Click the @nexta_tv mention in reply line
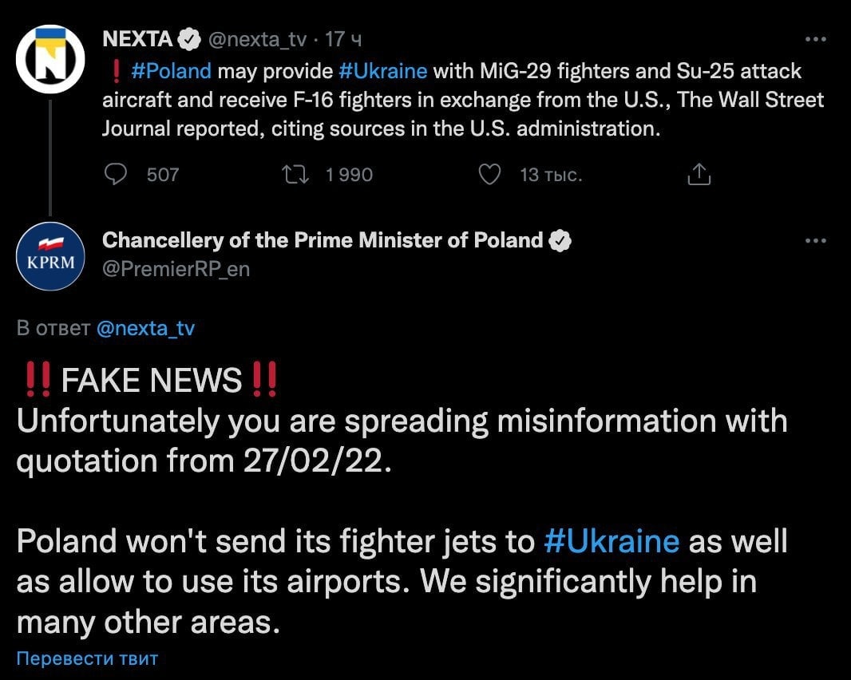Screen dimensions: 851x680 pos(144,328)
